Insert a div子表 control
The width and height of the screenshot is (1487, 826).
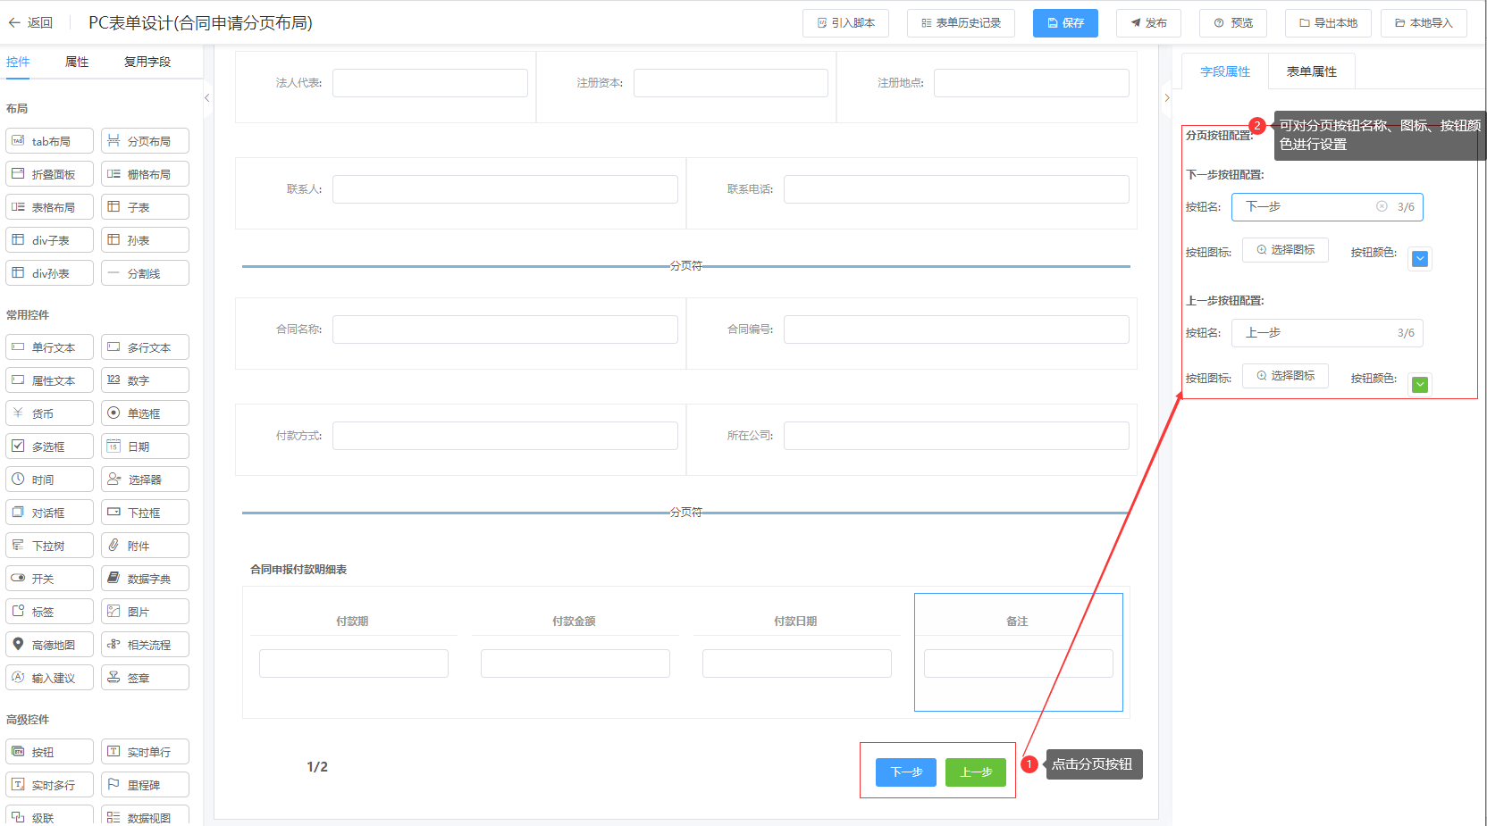[49, 240]
